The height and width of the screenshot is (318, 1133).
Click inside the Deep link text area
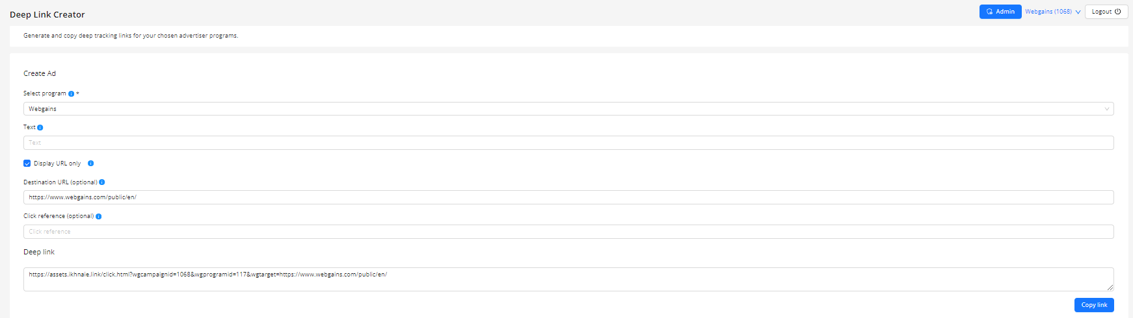568,279
